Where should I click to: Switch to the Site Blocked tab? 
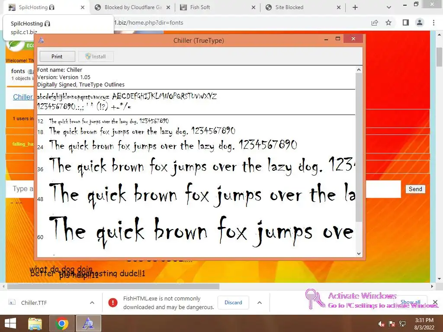pos(302,7)
